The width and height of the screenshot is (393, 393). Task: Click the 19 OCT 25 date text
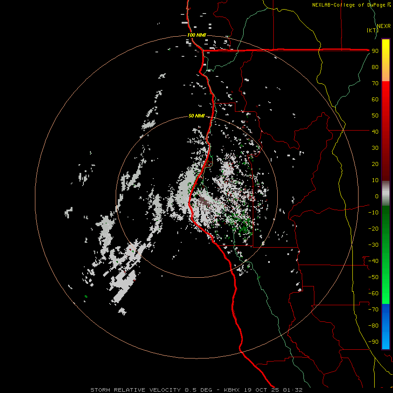262,390
